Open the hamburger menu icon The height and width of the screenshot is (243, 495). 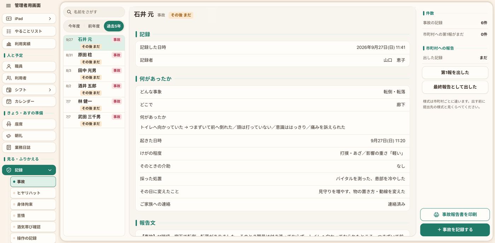pos(8,5)
